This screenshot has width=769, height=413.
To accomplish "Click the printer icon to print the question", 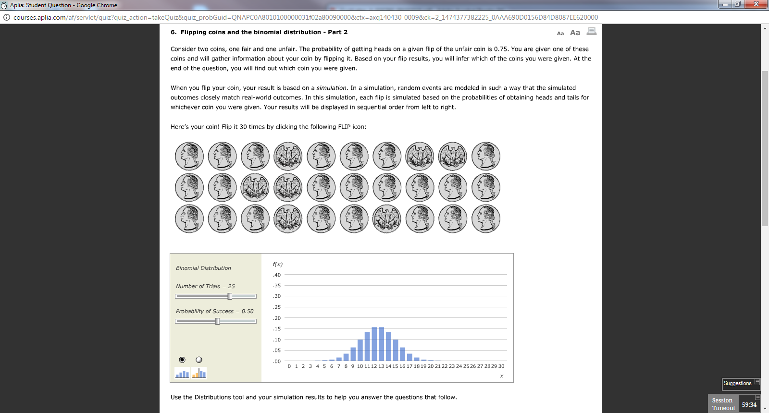I will 592,32.
